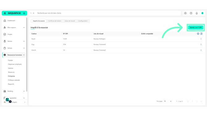
Task: Click the Ventes money bag icon
Action: tap(5, 41)
